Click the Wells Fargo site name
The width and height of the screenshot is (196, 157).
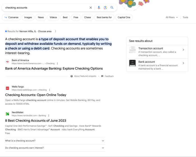[x=18, y=87]
